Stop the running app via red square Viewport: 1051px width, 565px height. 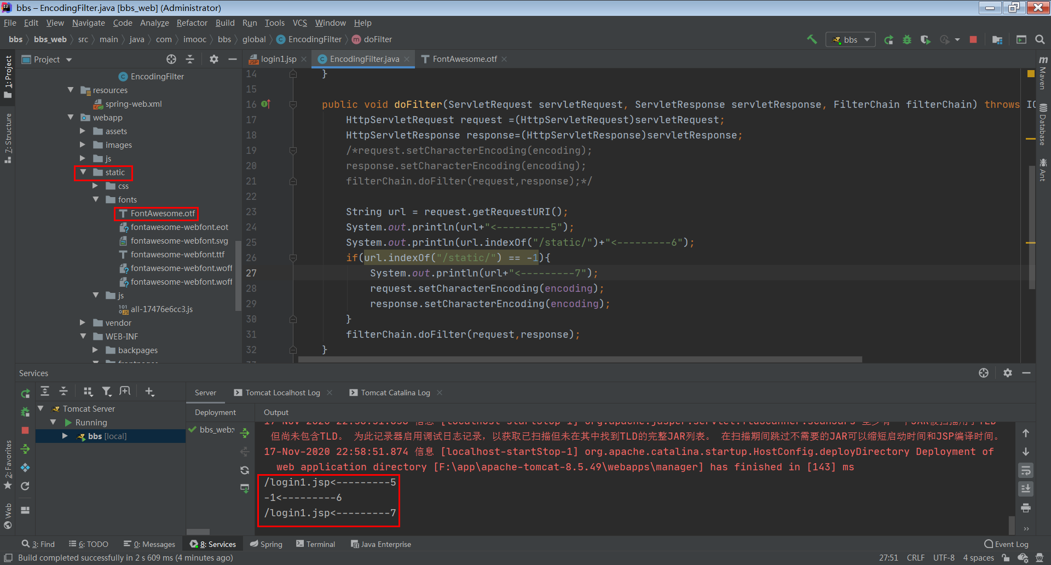973,39
